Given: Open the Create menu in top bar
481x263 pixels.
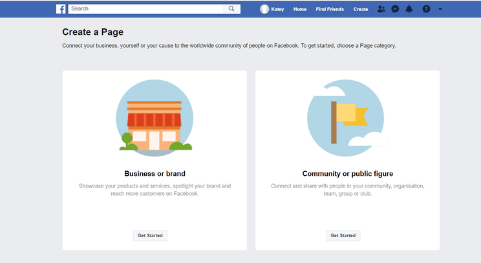Looking at the screenshot, I should (x=361, y=9).
